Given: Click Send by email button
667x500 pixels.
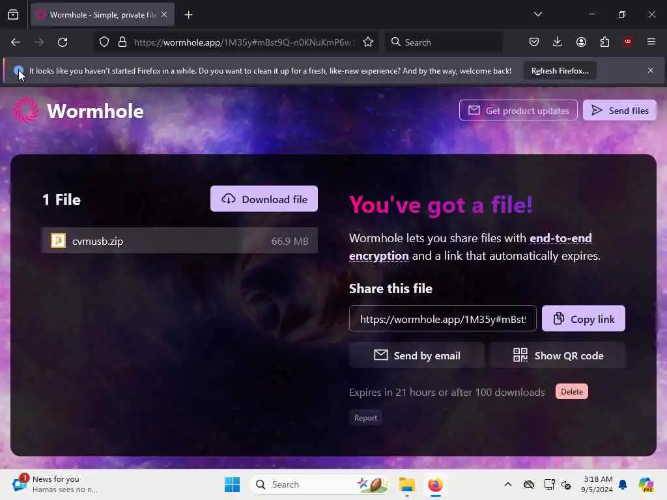Looking at the screenshot, I should (x=416, y=355).
